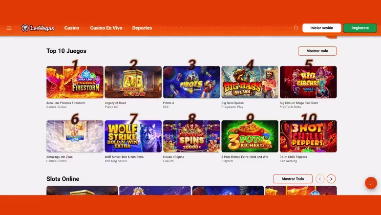Open the Casino menu item

point(72,28)
